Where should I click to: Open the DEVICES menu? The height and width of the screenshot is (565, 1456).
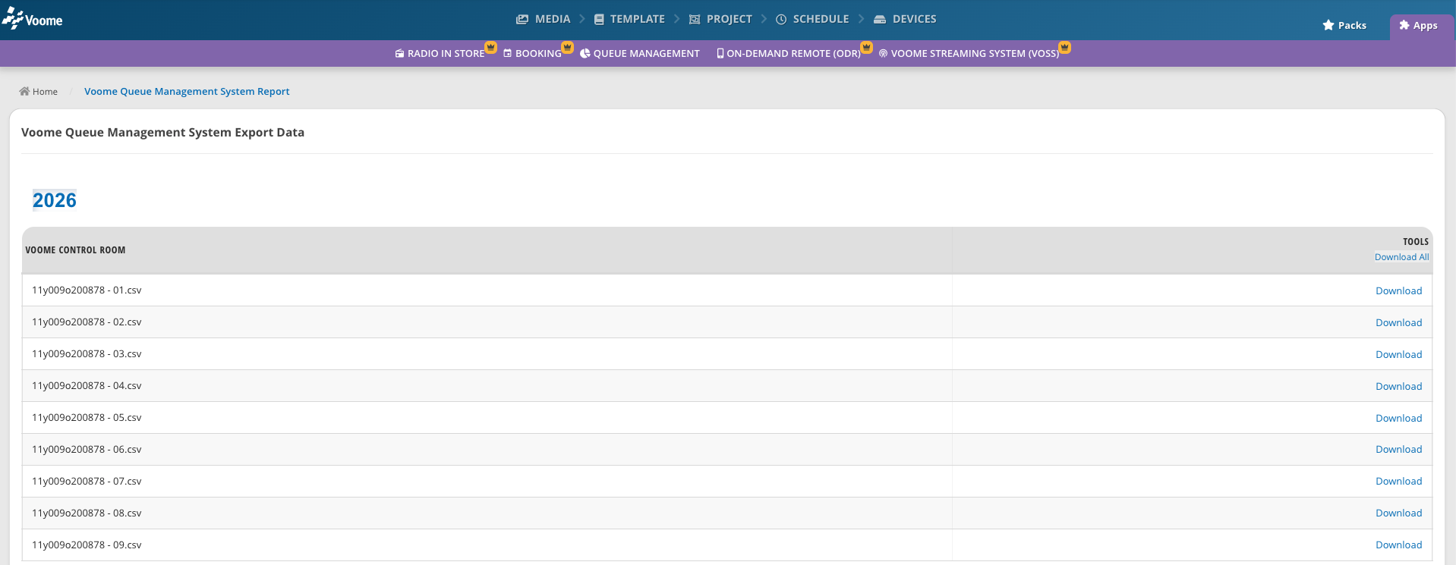(905, 20)
